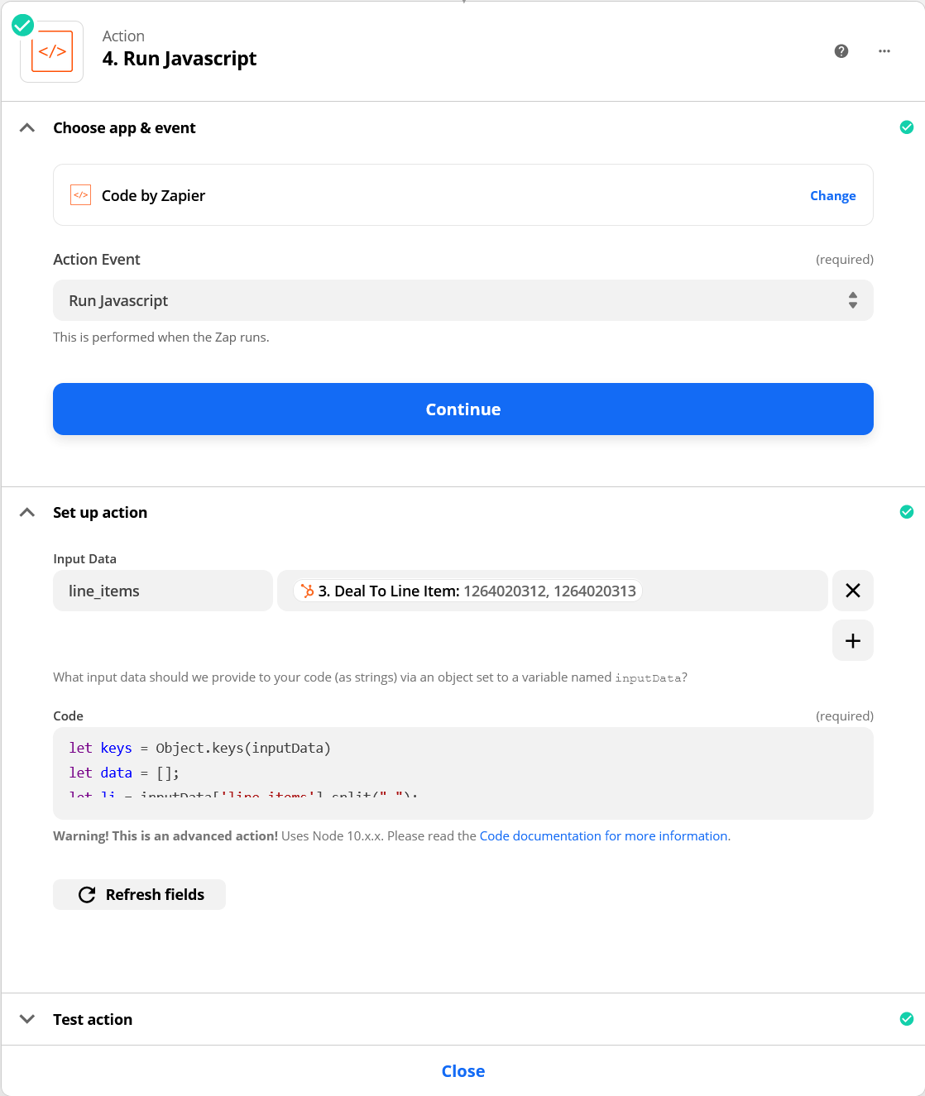Click into the Code editor box
The height and width of the screenshot is (1096, 925).
[463, 773]
